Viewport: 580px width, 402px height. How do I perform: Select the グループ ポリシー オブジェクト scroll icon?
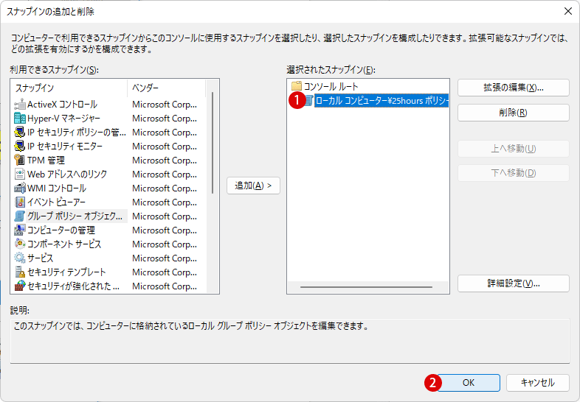pos(20,216)
